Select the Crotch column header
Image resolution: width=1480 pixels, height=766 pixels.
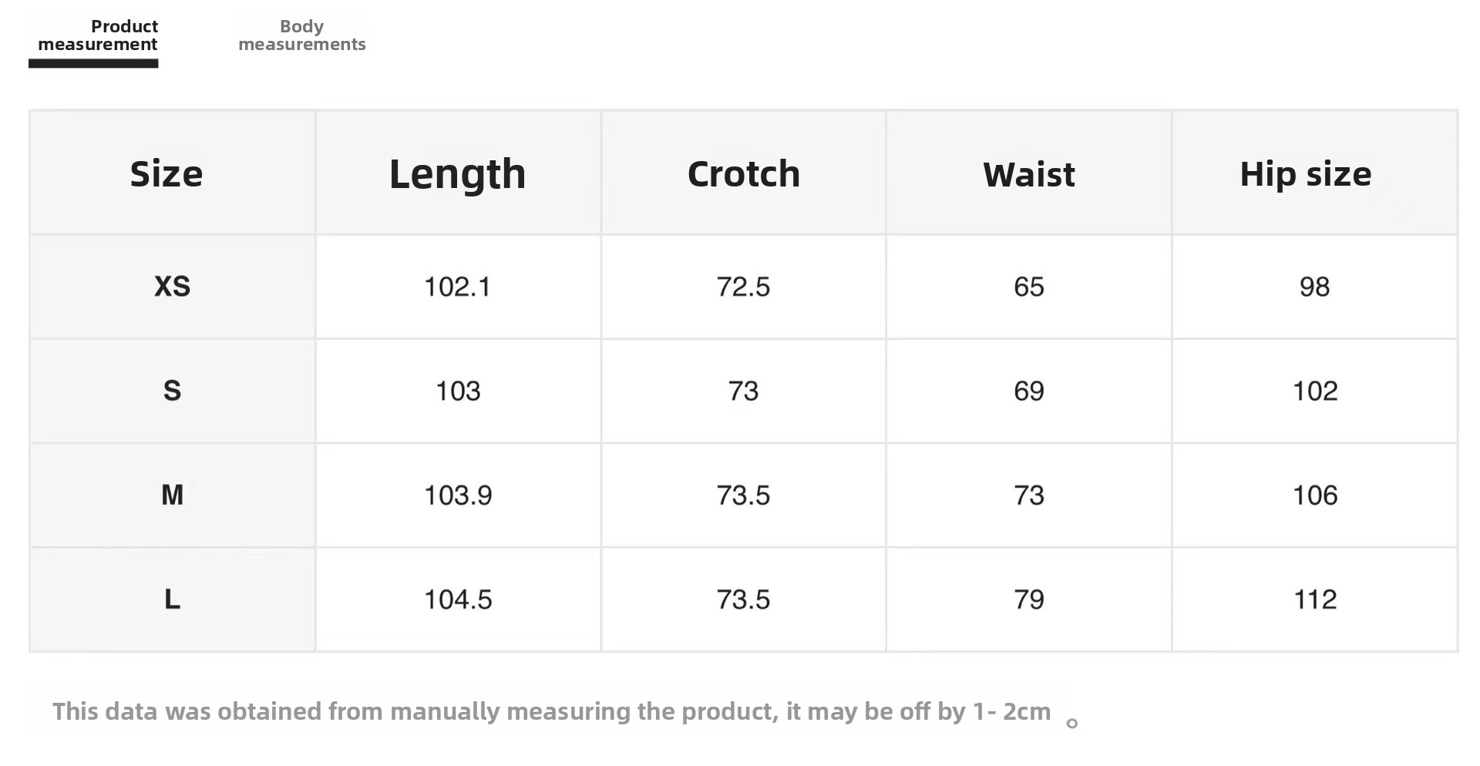[x=743, y=174]
